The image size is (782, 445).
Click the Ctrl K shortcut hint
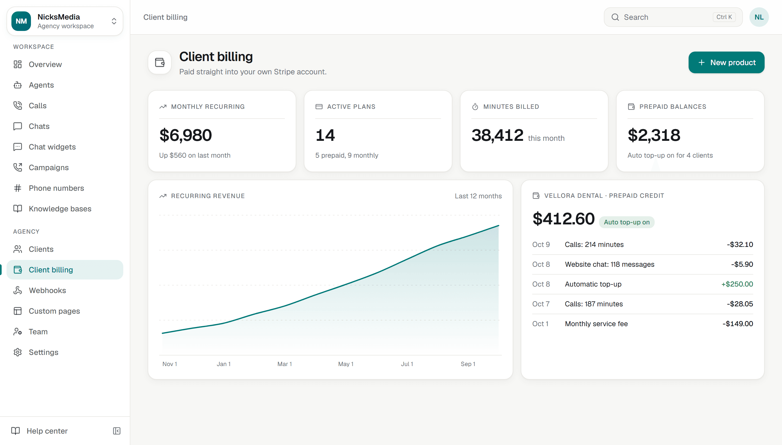[x=724, y=17]
